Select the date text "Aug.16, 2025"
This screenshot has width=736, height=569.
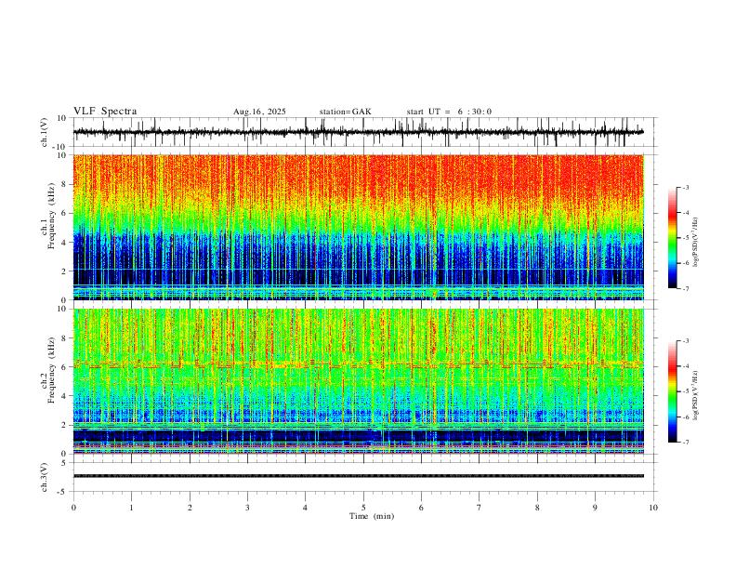click(x=259, y=112)
